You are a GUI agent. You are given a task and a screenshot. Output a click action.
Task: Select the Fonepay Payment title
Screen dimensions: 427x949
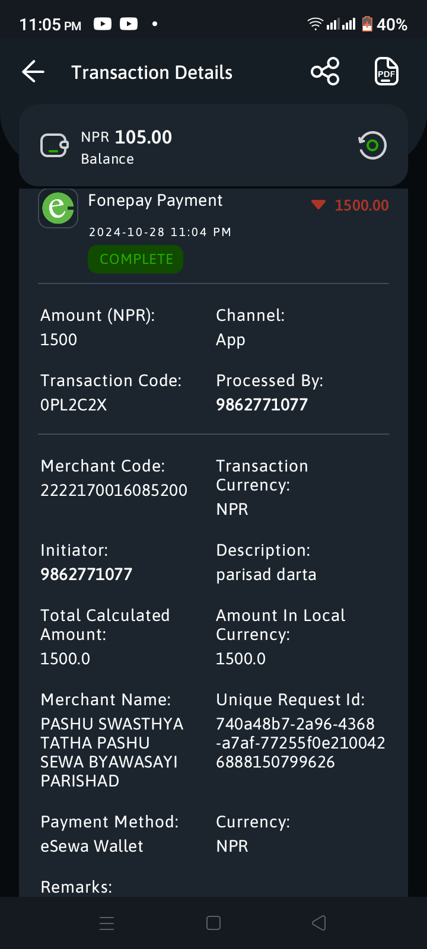pos(155,201)
